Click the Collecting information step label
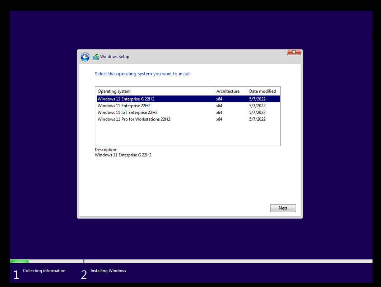Image resolution: width=381 pixels, height=287 pixels. (44, 271)
